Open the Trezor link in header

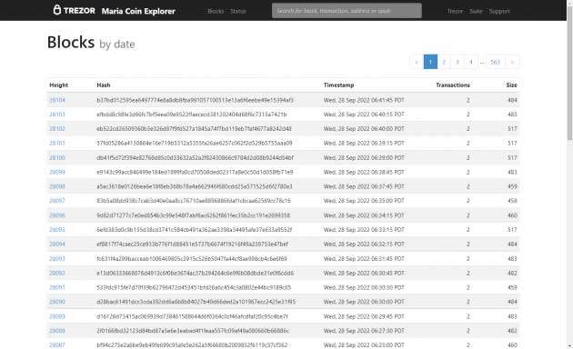tap(456, 11)
